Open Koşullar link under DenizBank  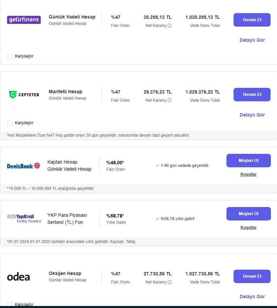pyautogui.click(x=248, y=174)
